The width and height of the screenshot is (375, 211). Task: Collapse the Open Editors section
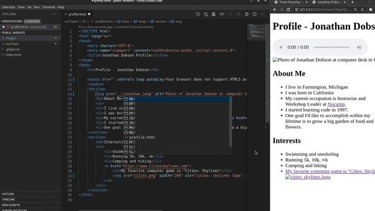(x=12, y=21)
